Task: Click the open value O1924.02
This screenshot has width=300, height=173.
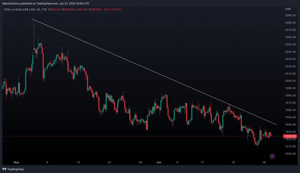Action: [x=54, y=9]
